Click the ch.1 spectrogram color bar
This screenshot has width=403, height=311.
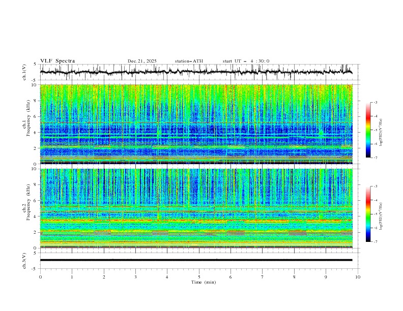[368, 130]
